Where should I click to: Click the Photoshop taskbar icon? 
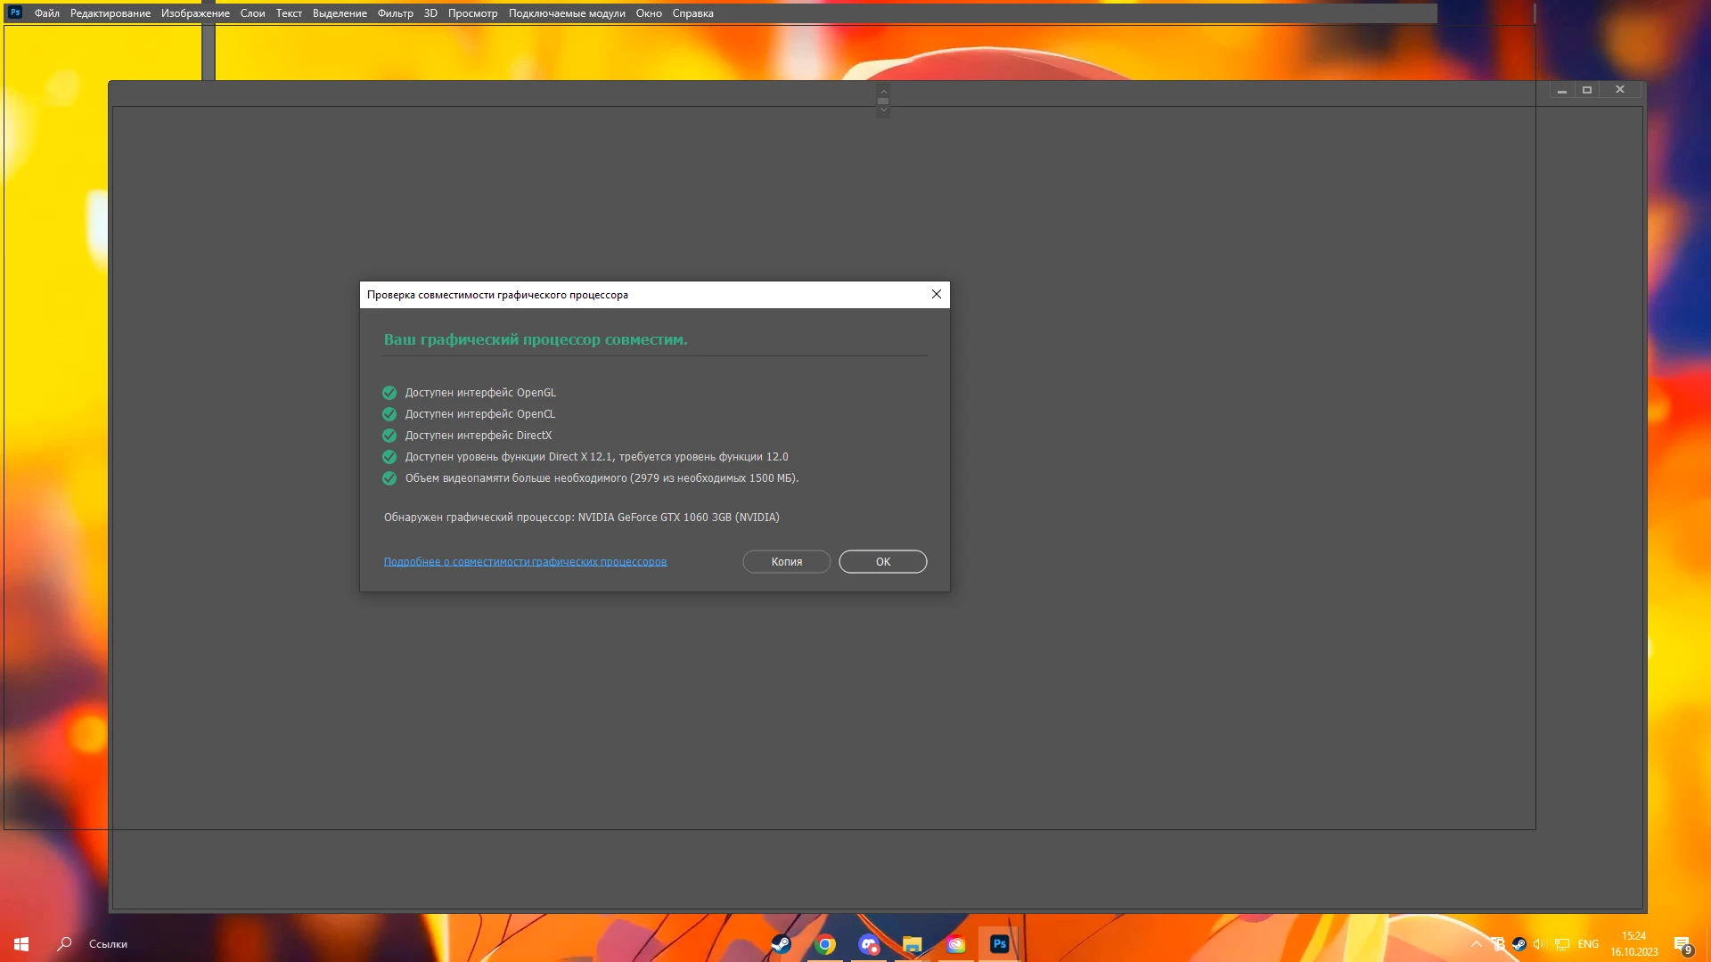coord(999,944)
